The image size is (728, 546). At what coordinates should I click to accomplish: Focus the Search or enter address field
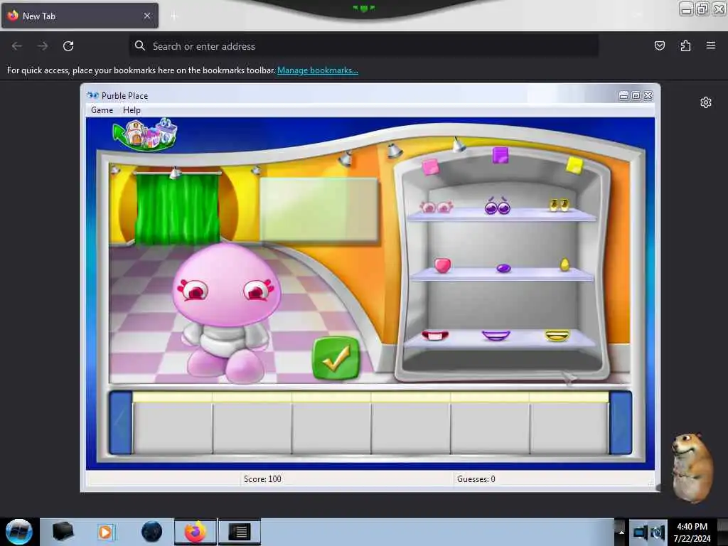tap(363, 46)
